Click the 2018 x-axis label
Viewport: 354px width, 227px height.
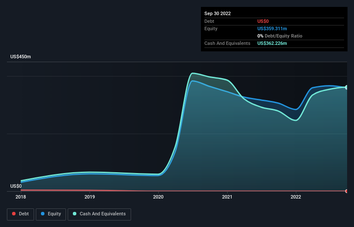(21, 197)
